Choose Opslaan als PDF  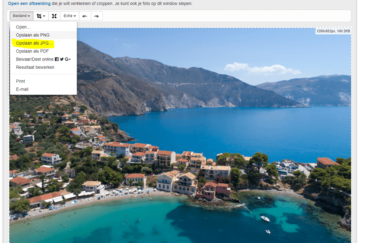pos(32,51)
